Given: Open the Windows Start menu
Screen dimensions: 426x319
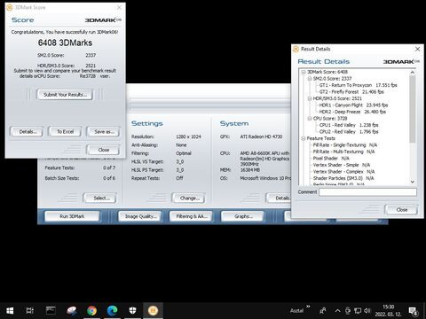Looking at the screenshot, I should (10, 310).
